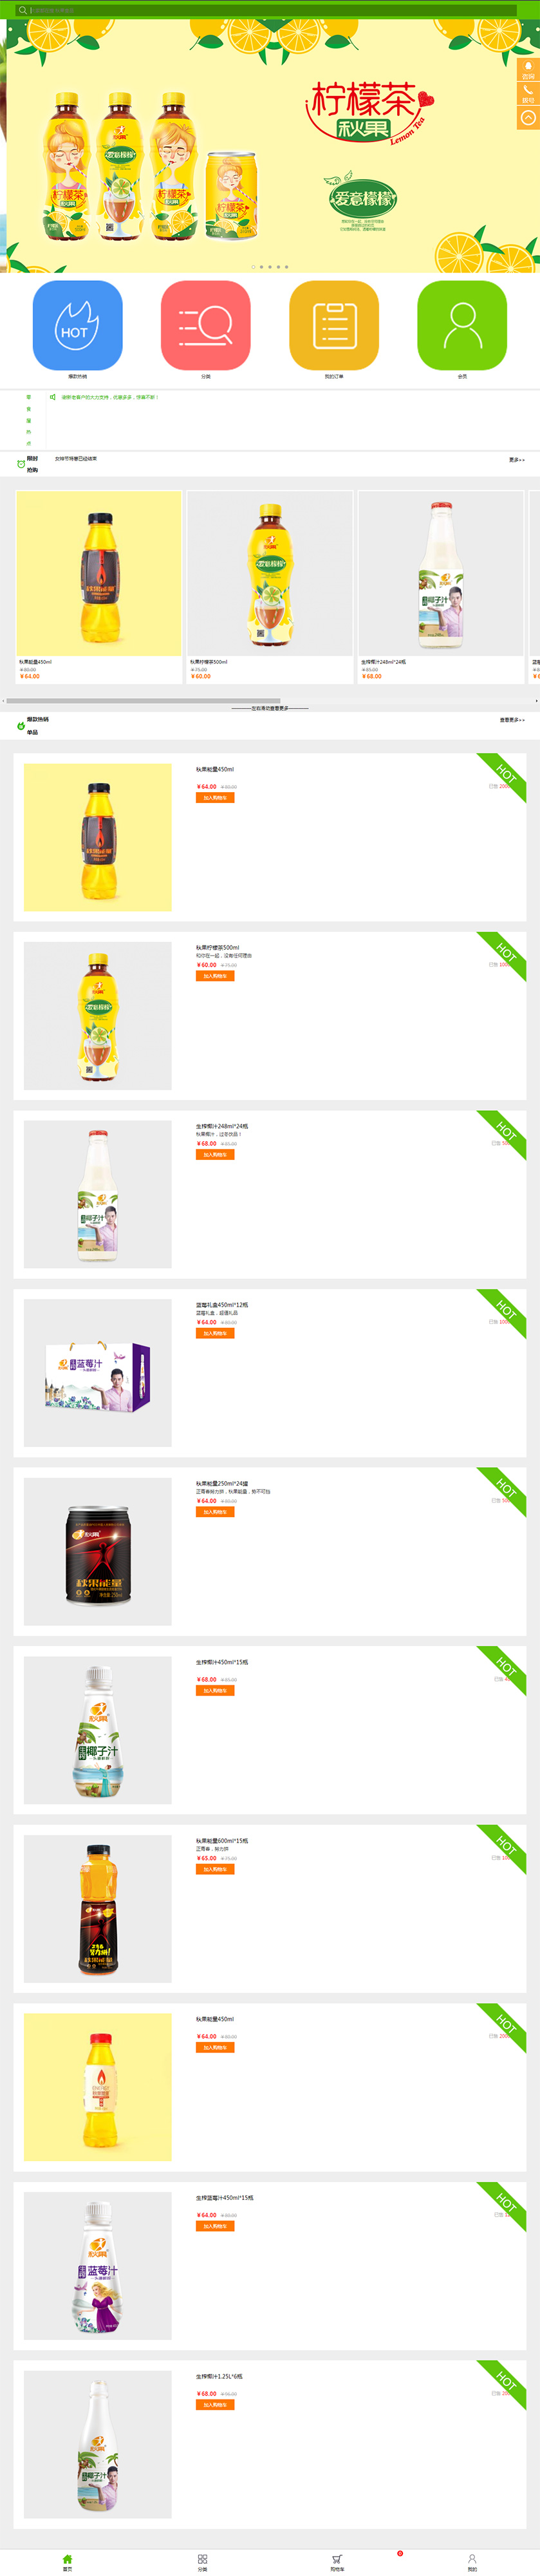Open the green member profile icon

click(462, 326)
